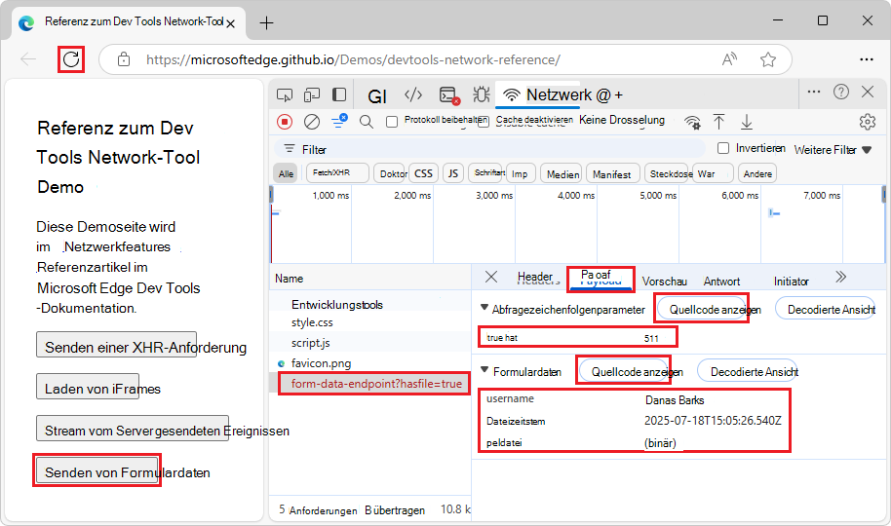Viewport: 891px width, 526px height.
Task: Select the form-data-endpoint?hasfile=true request
Action: tap(370, 384)
